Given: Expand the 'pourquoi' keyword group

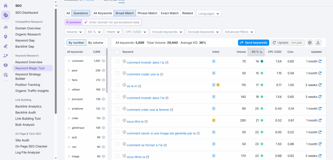Looking at the screenshot, I should [x=69, y=99].
